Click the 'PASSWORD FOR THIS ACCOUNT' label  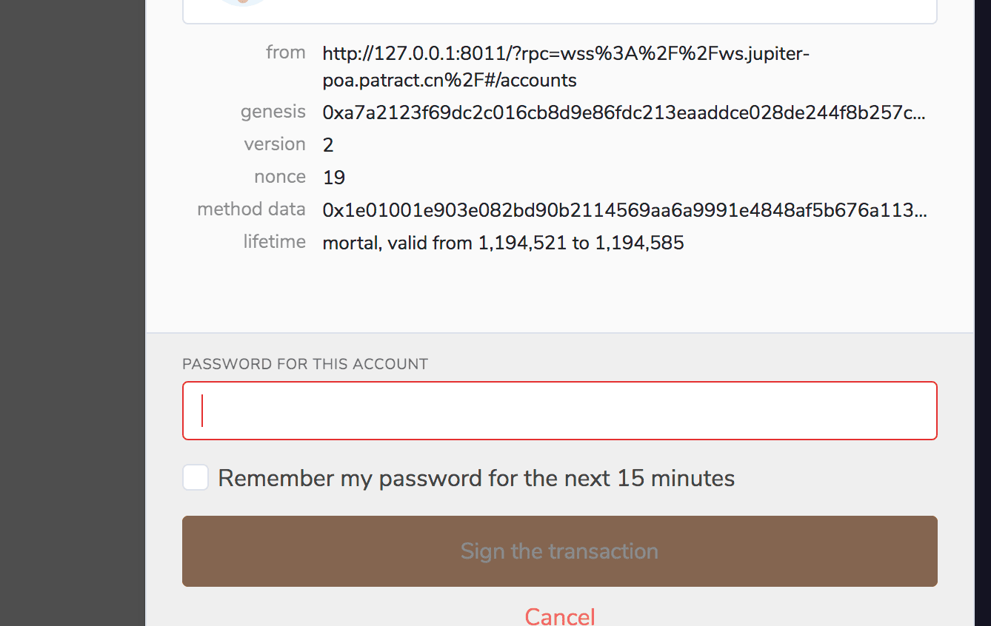coord(305,364)
